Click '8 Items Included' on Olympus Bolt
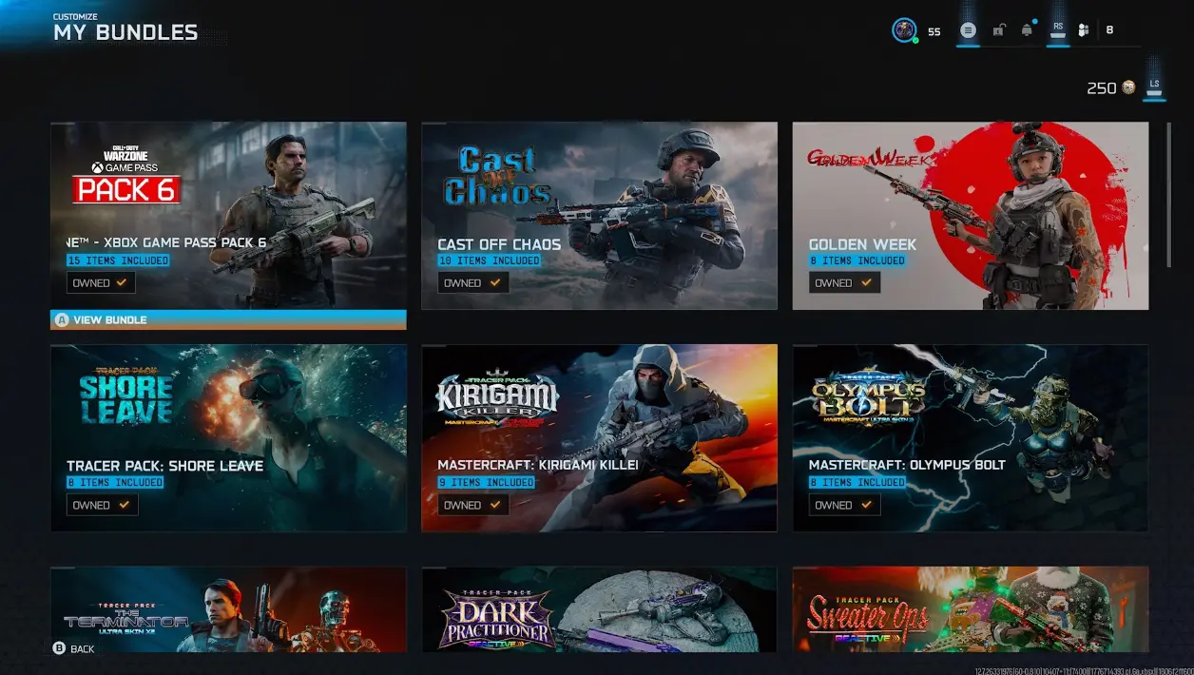 click(x=857, y=483)
